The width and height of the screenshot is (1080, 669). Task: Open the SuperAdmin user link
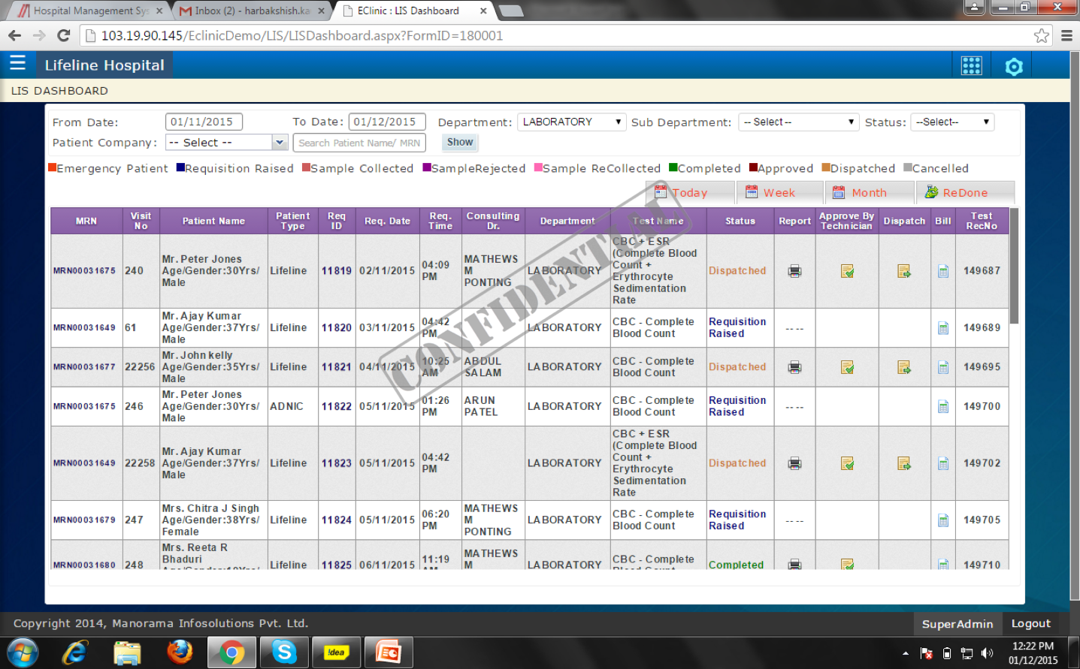pyautogui.click(x=957, y=624)
